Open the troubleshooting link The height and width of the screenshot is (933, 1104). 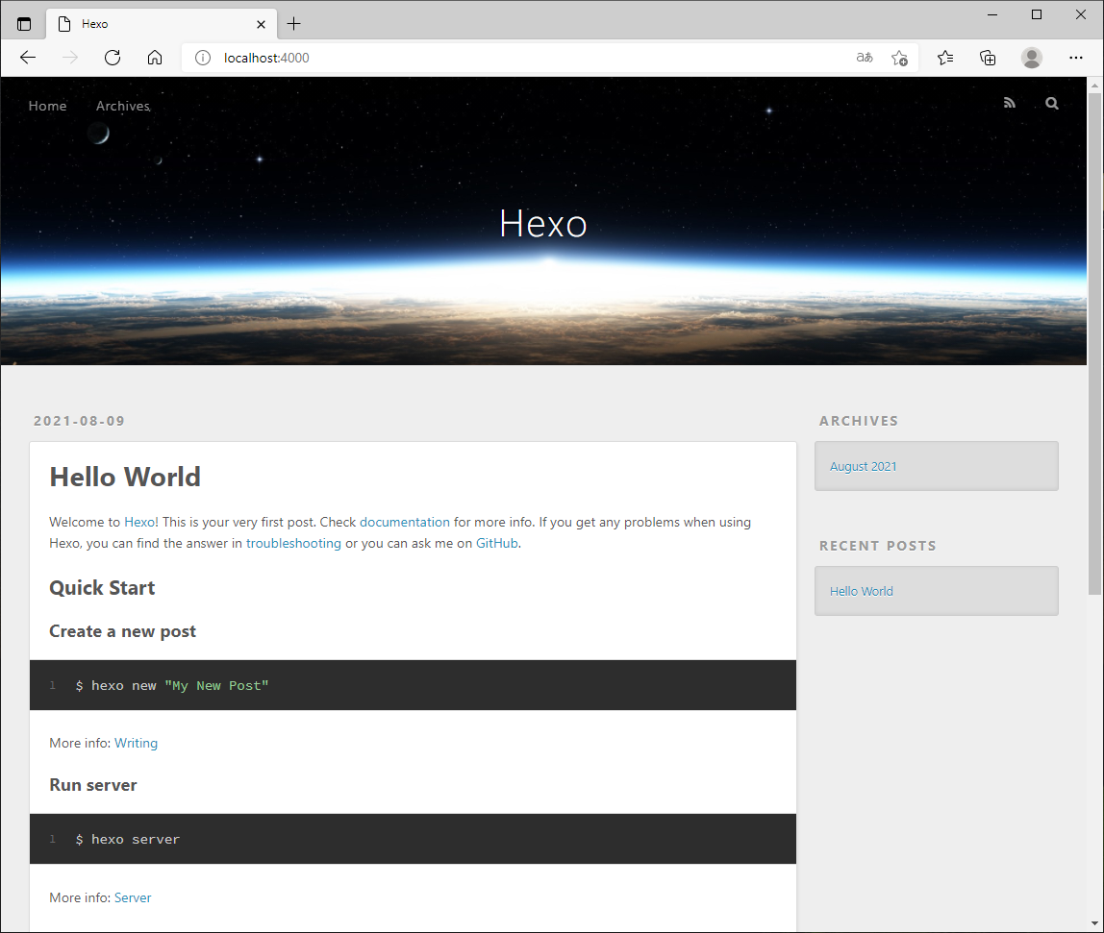pos(293,543)
